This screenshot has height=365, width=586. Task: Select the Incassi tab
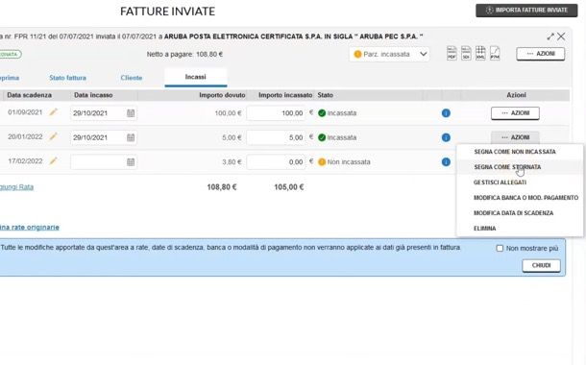pos(195,77)
